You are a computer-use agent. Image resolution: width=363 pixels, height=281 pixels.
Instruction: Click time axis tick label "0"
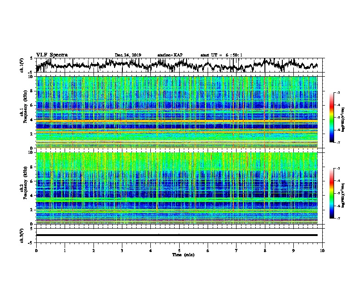pyautogui.click(x=36, y=251)
